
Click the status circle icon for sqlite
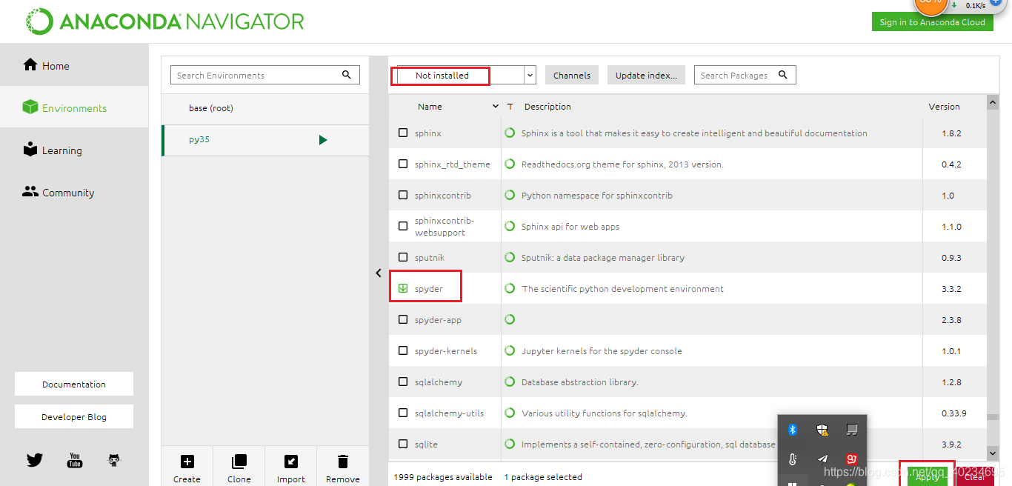[510, 445]
